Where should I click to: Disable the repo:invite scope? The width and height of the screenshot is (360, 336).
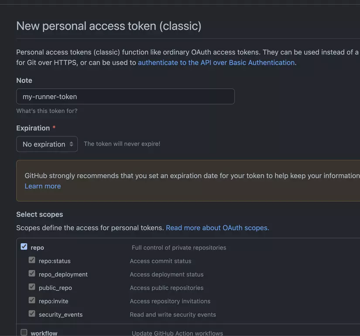31,300
